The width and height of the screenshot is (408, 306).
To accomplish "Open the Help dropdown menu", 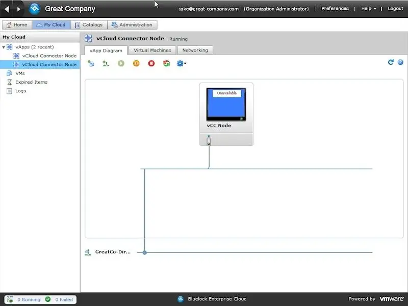I will tap(368, 9).
